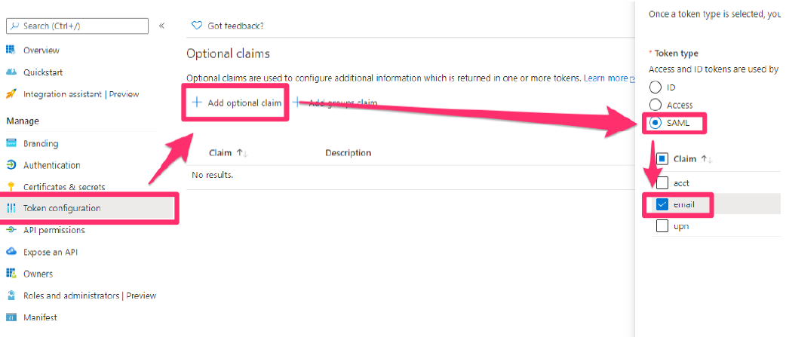Select the Access token type radio button

pyautogui.click(x=656, y=105)
